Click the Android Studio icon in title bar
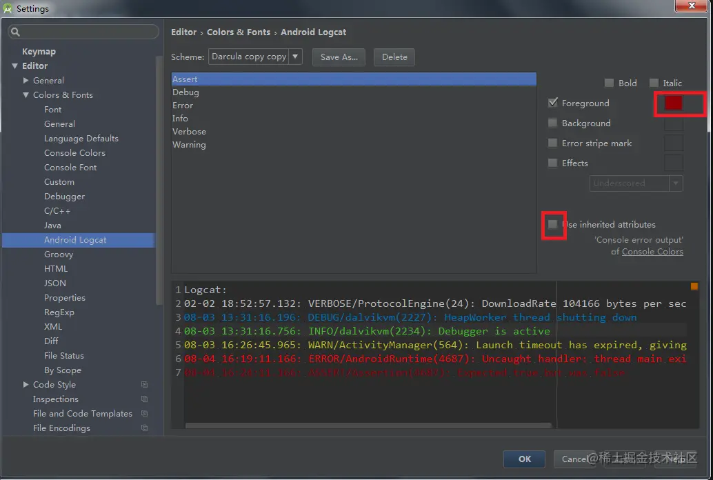This screenshot has width=713, height=480. pyautogui.click(x=8, y=8)
